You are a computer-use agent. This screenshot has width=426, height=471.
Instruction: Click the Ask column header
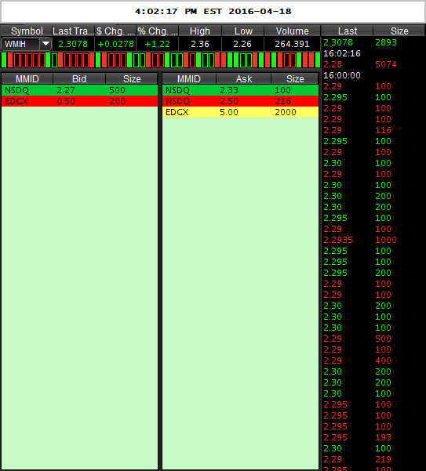[244, 78]
